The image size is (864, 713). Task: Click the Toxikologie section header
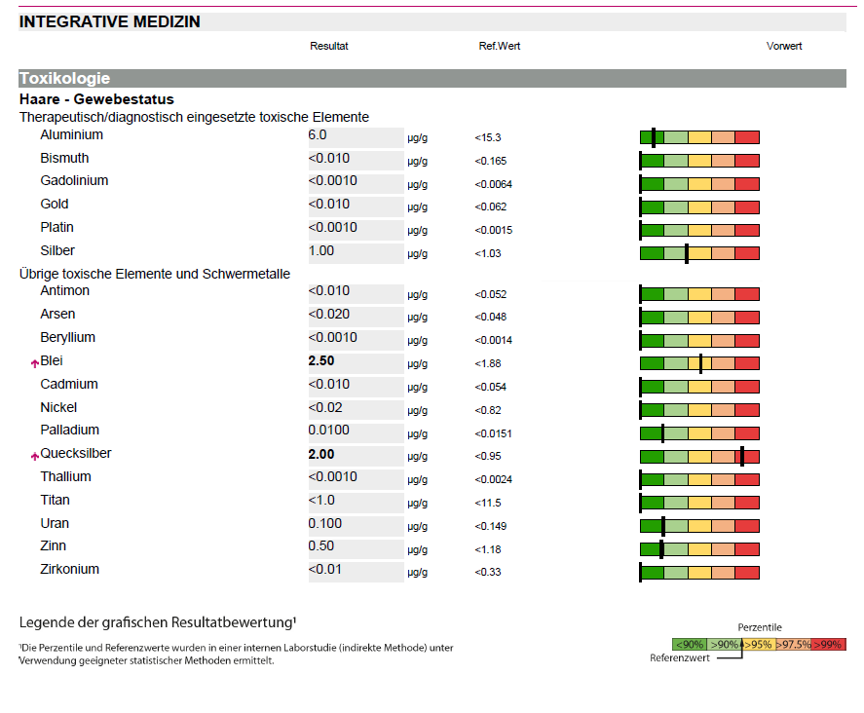64,79
